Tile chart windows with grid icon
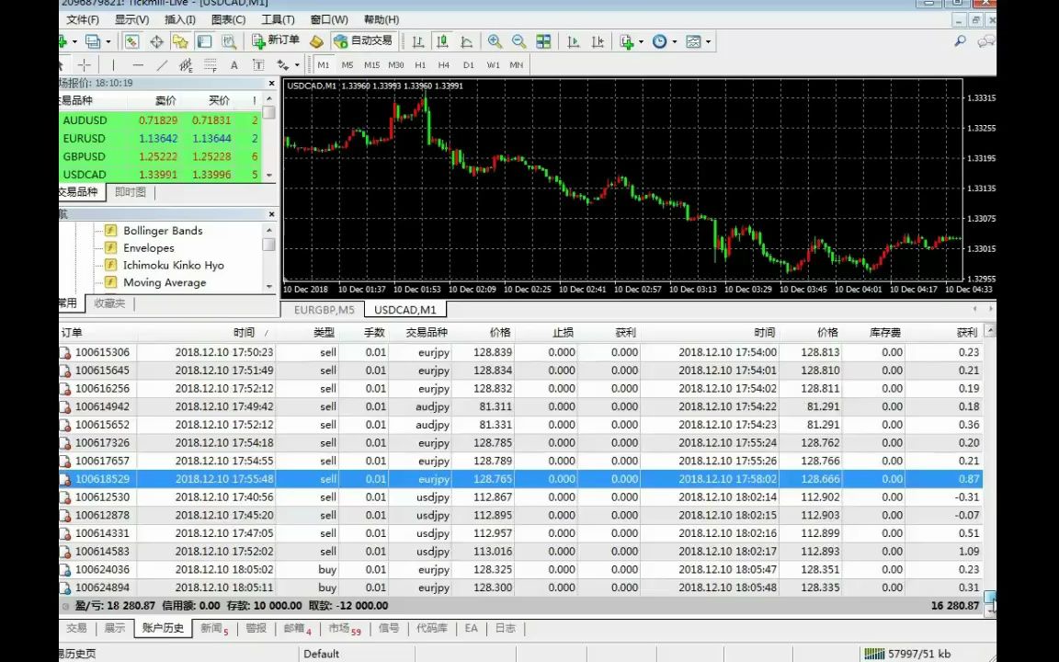1059x662 pixels. [543, 41]
